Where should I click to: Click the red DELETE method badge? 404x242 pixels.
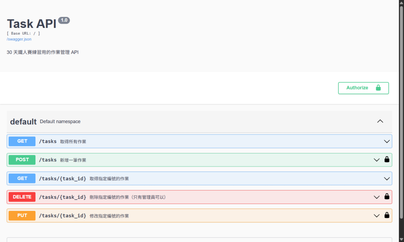tap(22, 197)
